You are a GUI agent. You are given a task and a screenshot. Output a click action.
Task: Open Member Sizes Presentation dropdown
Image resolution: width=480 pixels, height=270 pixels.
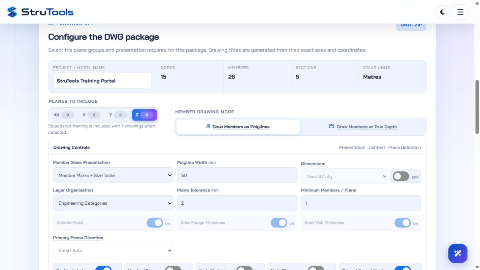click(x=113, y=175)
